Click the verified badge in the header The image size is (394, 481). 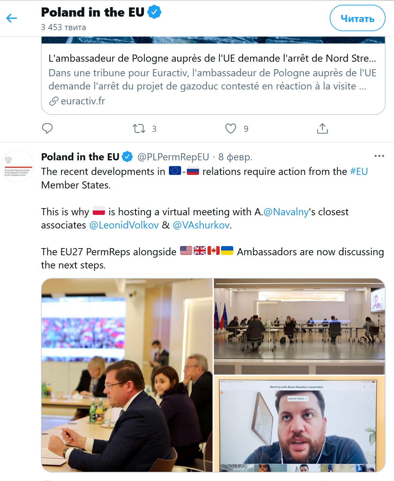(x=154, y=12)
